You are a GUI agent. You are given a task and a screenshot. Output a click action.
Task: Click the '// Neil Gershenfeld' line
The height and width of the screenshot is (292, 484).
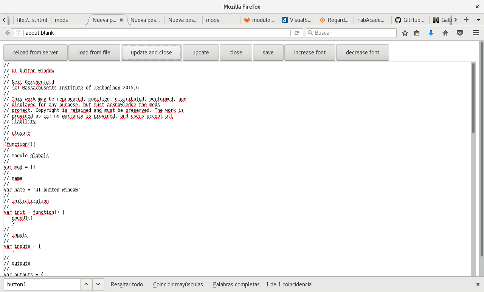(x=29, y=82)
